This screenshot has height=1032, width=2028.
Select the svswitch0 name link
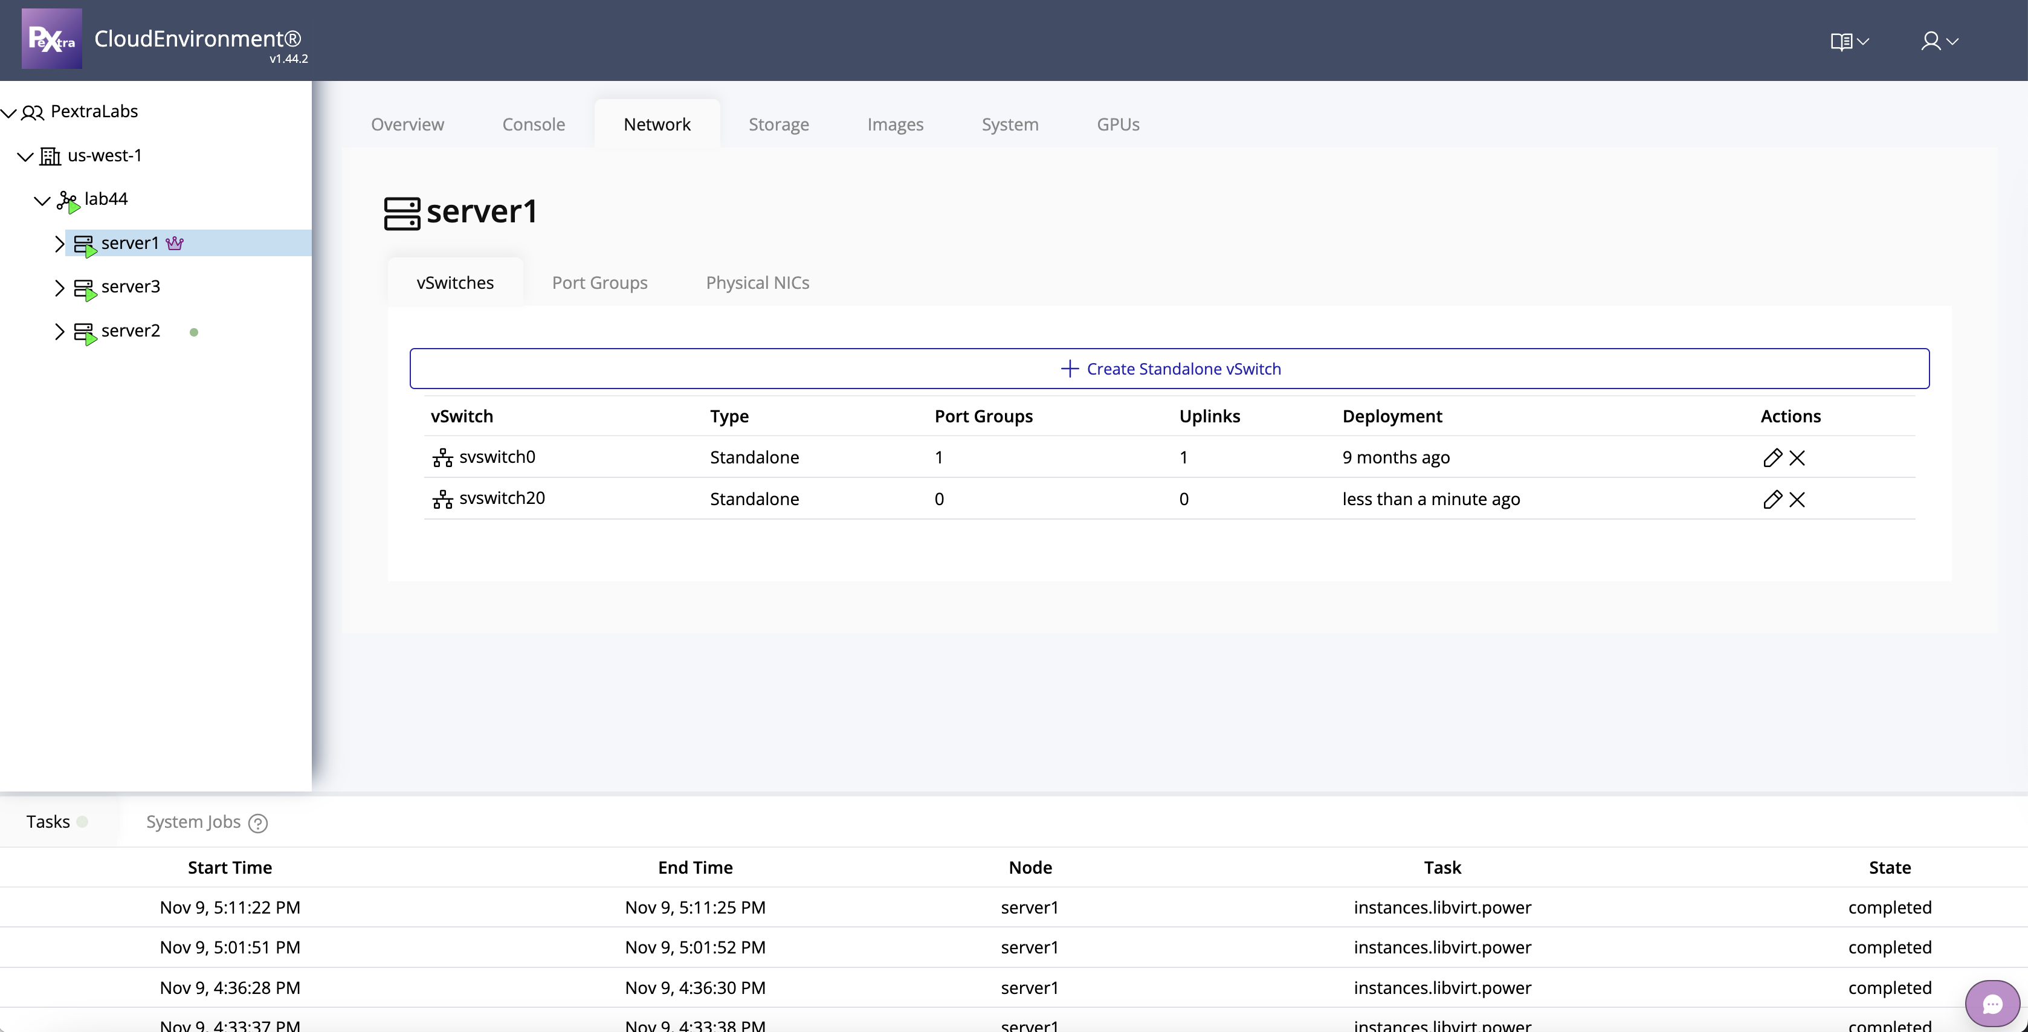point(497,457)
